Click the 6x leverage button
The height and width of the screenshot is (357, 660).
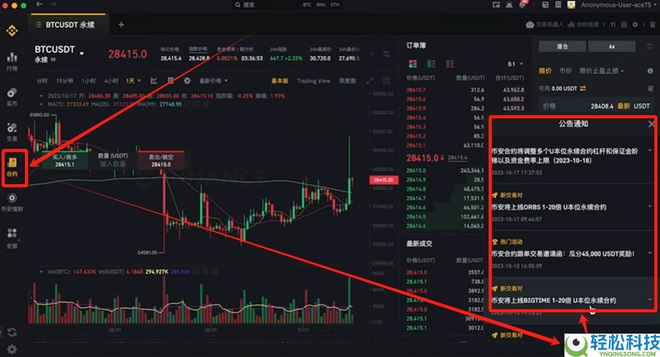tap(612, 46)
